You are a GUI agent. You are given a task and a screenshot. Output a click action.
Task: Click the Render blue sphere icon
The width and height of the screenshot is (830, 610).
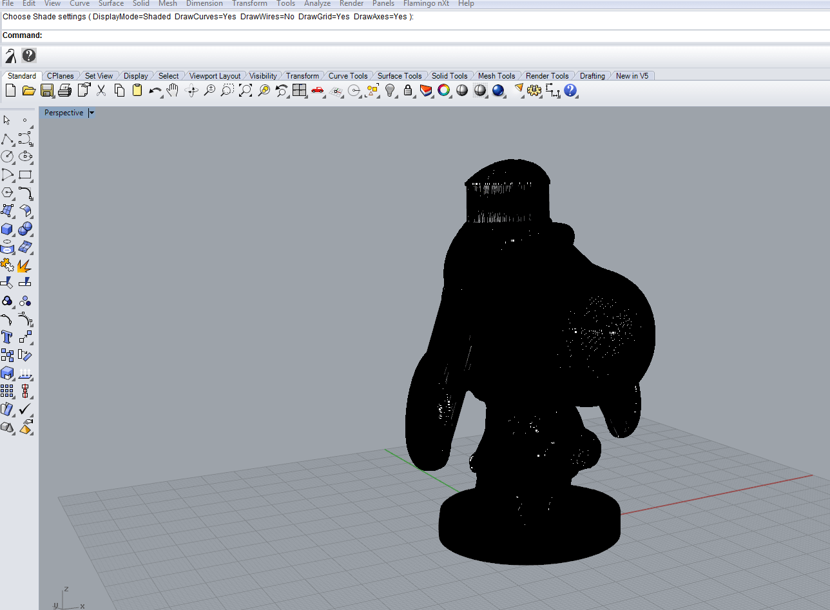coord(498,91)
